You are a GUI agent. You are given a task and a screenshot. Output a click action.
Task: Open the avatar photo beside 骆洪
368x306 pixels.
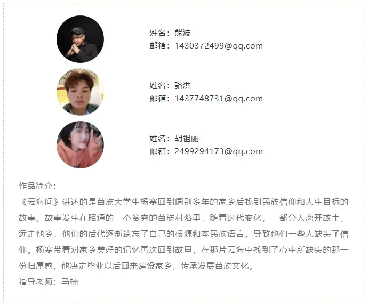pyautogui.click(x=80, y=92)
